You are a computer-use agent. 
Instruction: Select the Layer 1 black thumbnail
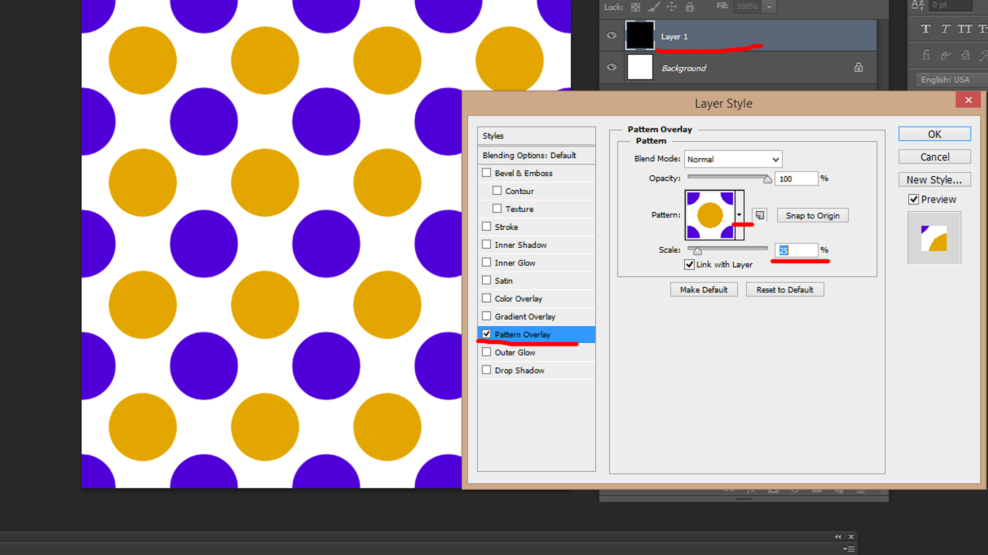coord(640,35)
